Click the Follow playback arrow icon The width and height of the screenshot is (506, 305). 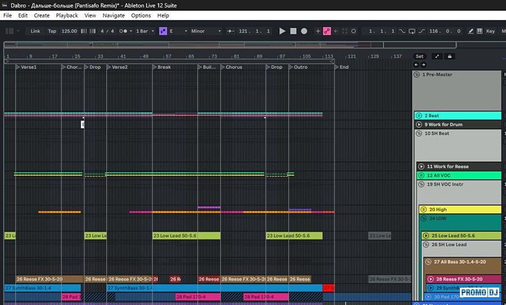[230, 32]
